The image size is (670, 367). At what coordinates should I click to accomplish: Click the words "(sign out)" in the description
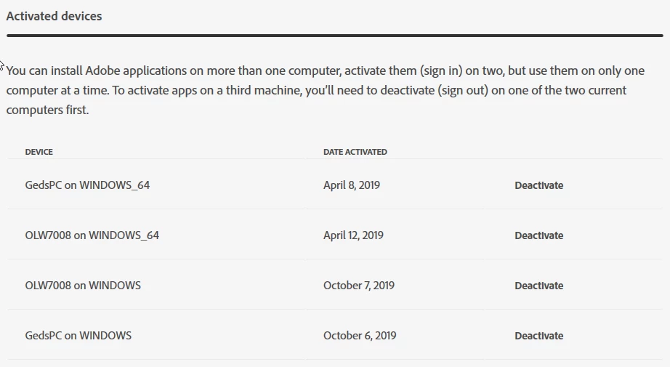463,90
